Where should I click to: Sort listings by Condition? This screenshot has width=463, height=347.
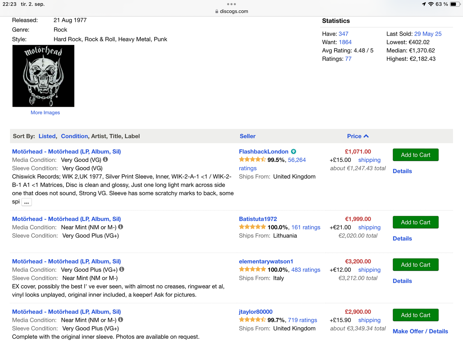tap(74, 136)
